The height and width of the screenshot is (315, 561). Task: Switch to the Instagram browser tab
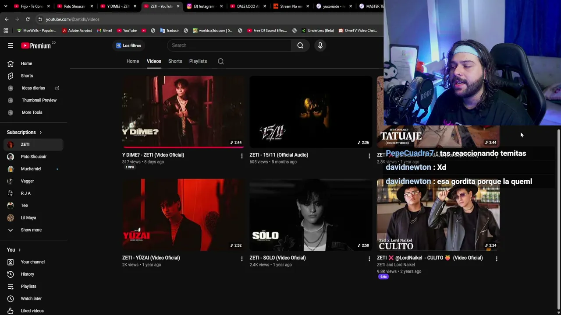pyautogui.click(x=205, y=6)
